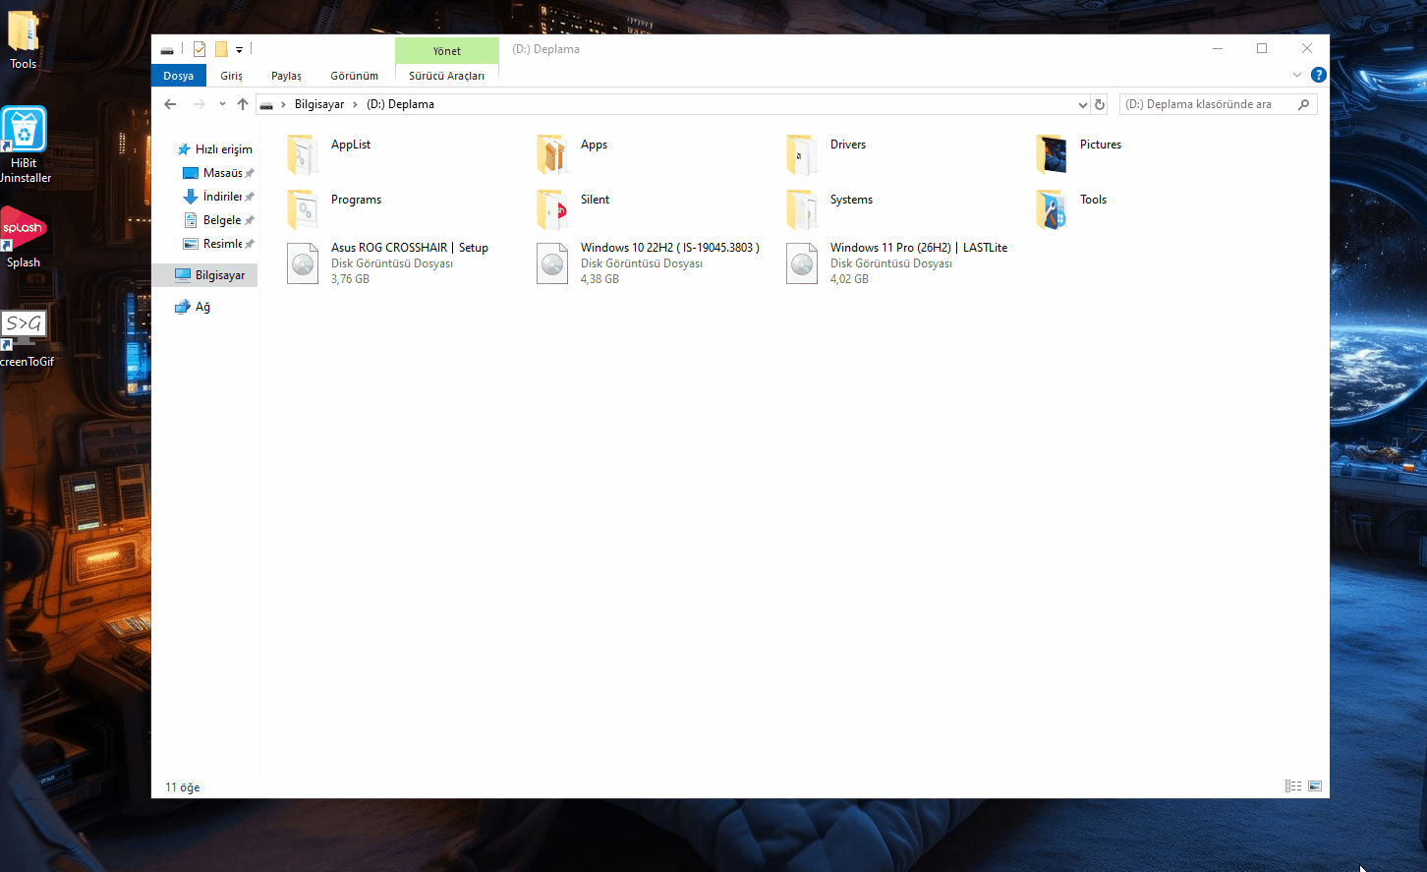
Task: Open the Dosya menu tab
Action: pos(179,76)
